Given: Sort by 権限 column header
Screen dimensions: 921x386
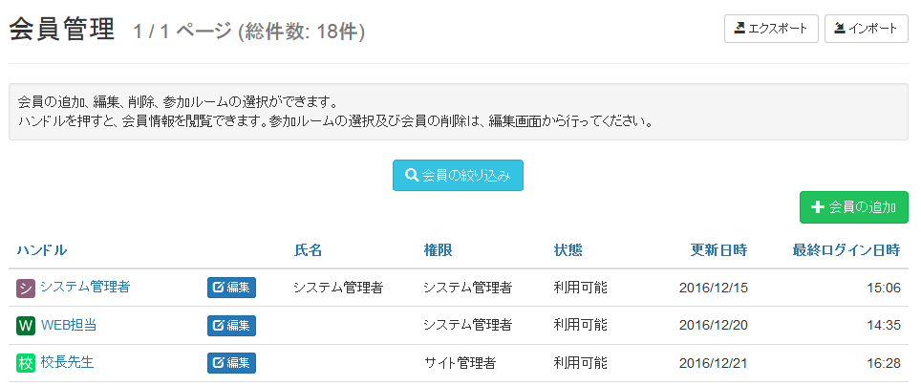Looking at the screenshot, I should [x=439, y=250].
